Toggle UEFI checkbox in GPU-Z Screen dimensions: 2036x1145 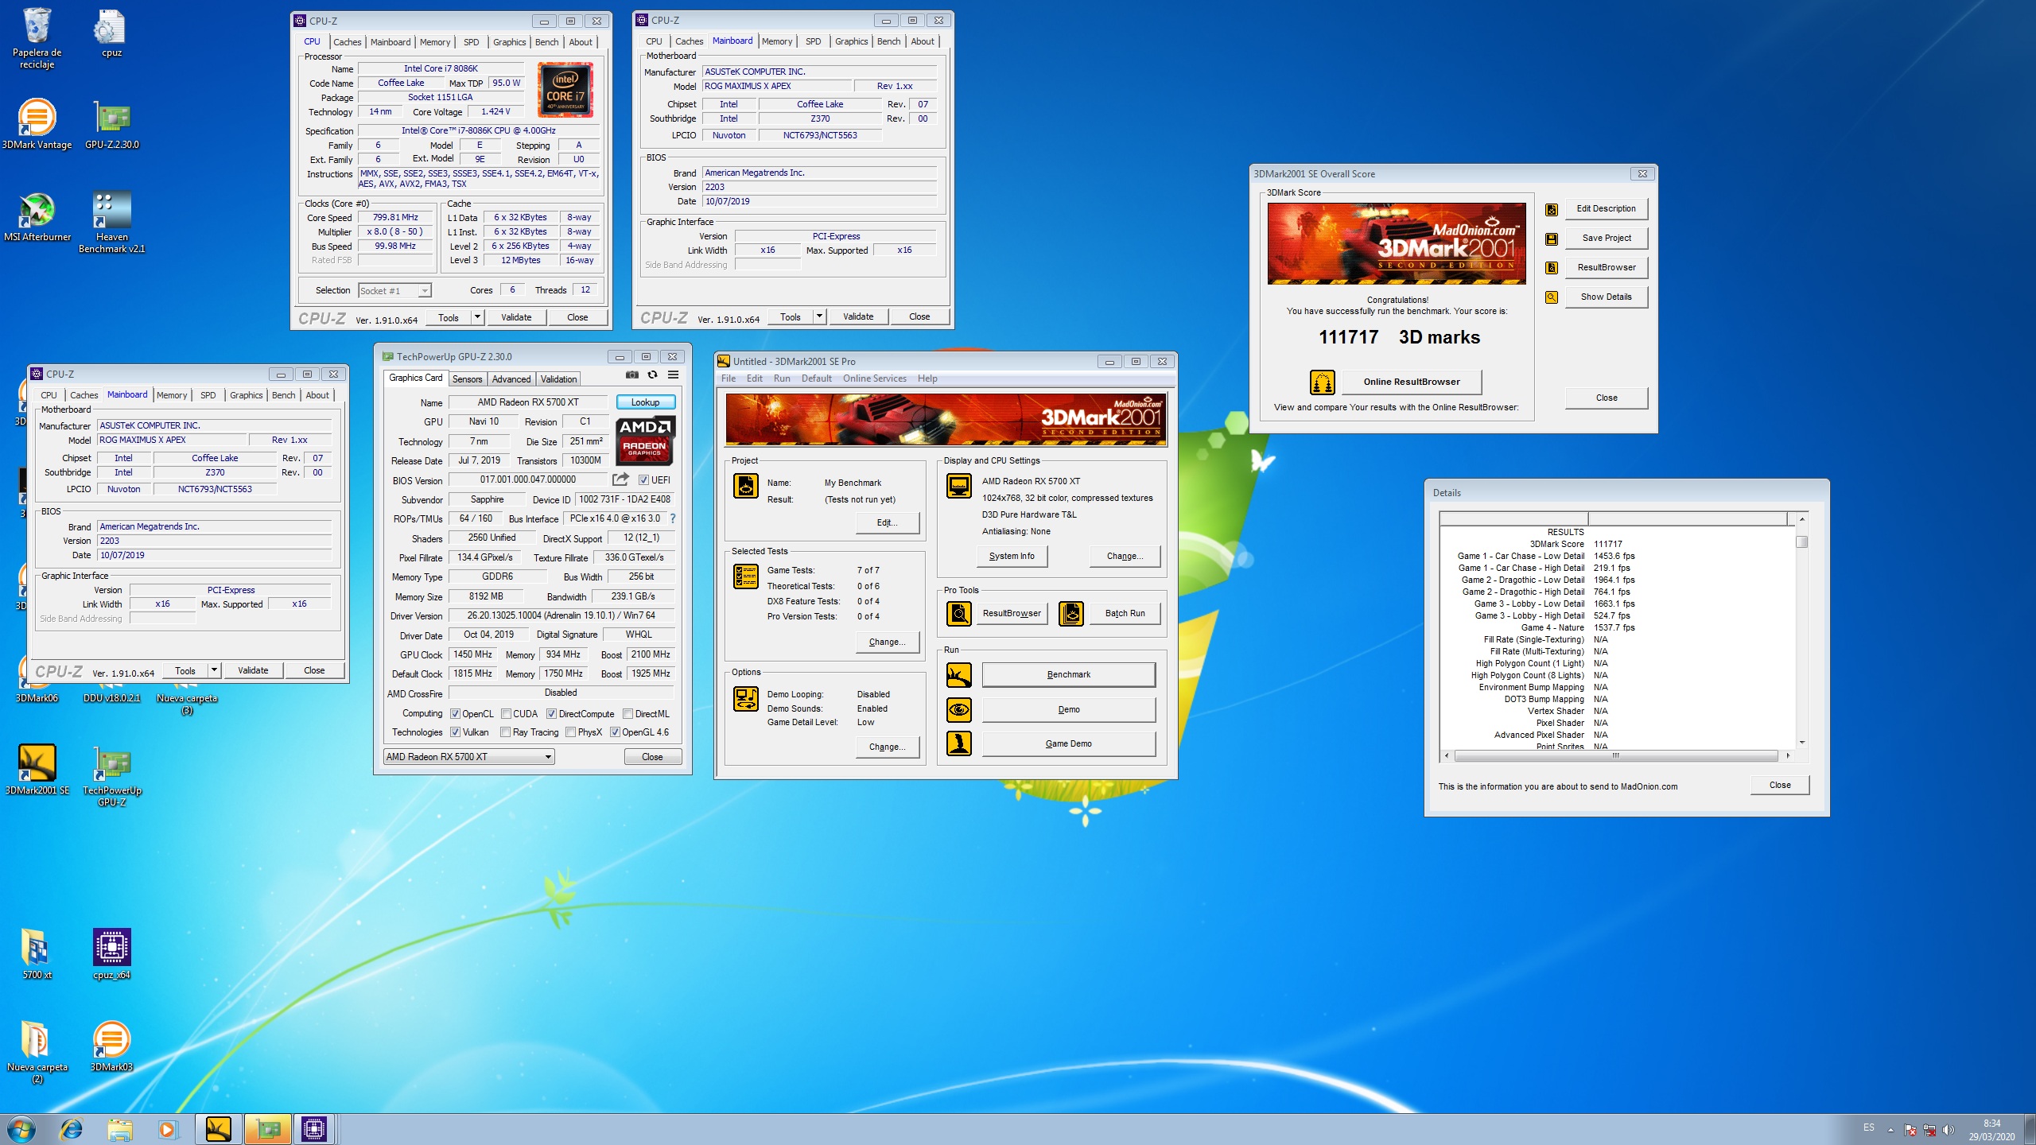[643, 479]
